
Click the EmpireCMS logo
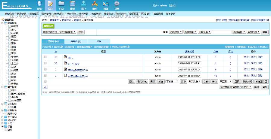point(17,5)
